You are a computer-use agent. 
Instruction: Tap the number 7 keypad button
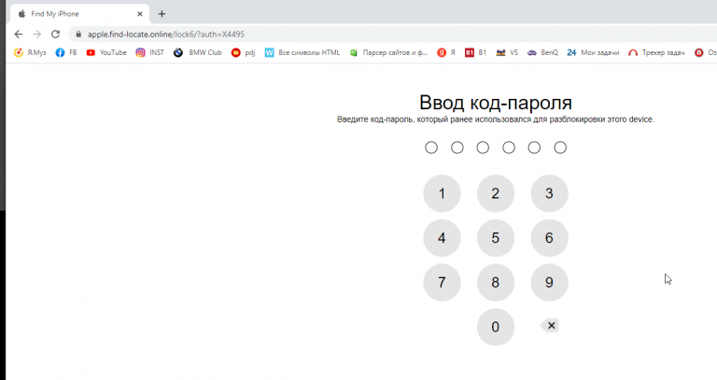(442, 282)
